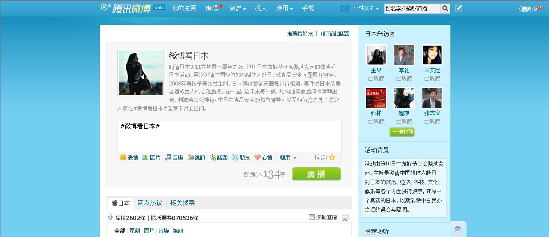
Task: Switch to the 网友热议 tab
Action: (150, 203)
